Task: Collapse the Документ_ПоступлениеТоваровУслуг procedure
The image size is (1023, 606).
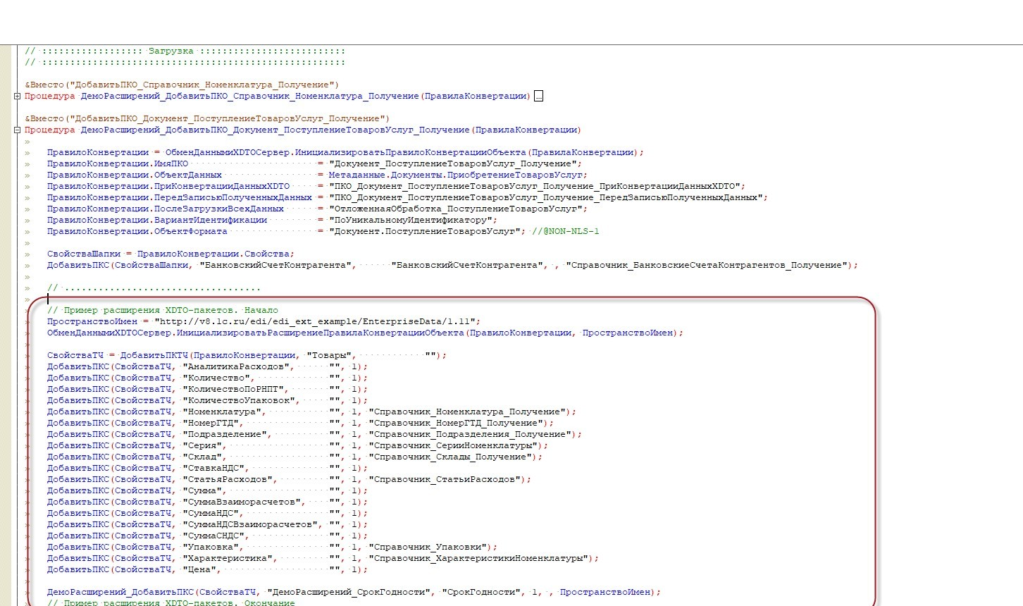Action: click(17, 130)
